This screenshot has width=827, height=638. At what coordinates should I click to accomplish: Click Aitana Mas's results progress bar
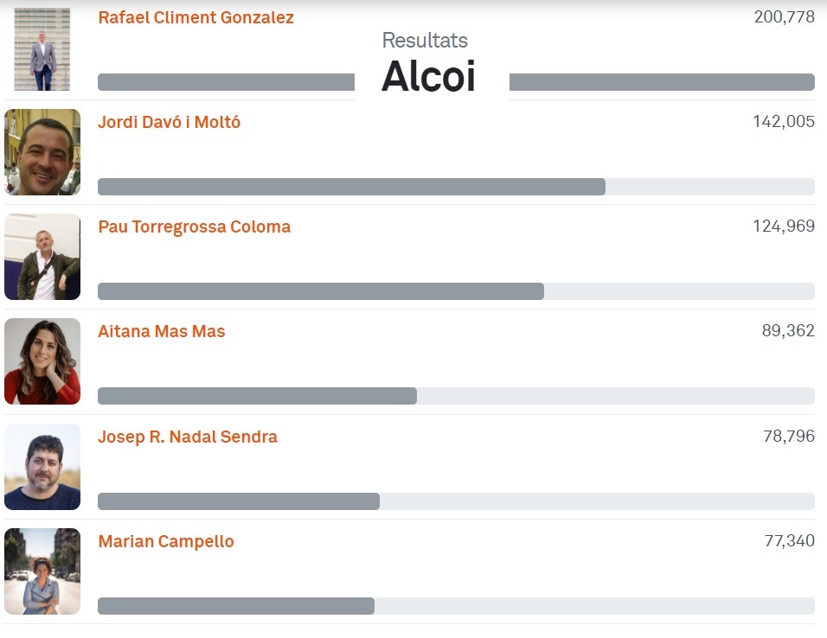click(x=456, y=396)
